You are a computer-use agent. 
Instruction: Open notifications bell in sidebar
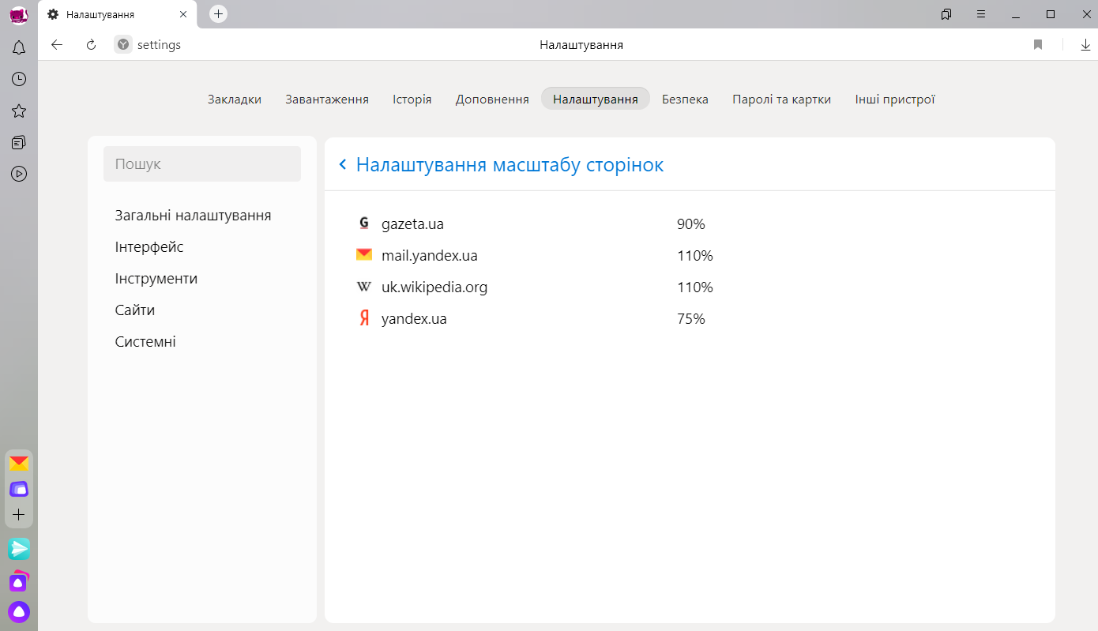point(19,48)
